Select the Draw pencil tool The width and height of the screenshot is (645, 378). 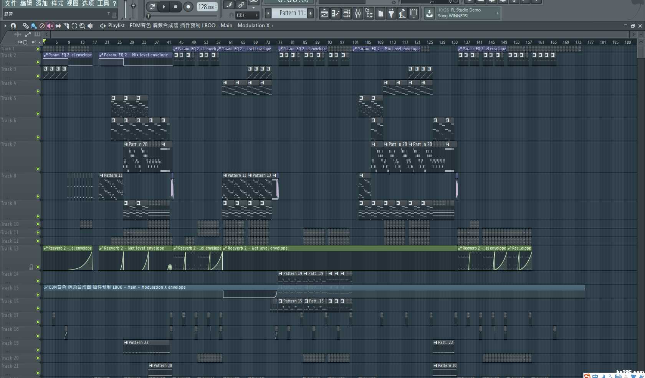[x=26, y=26]
